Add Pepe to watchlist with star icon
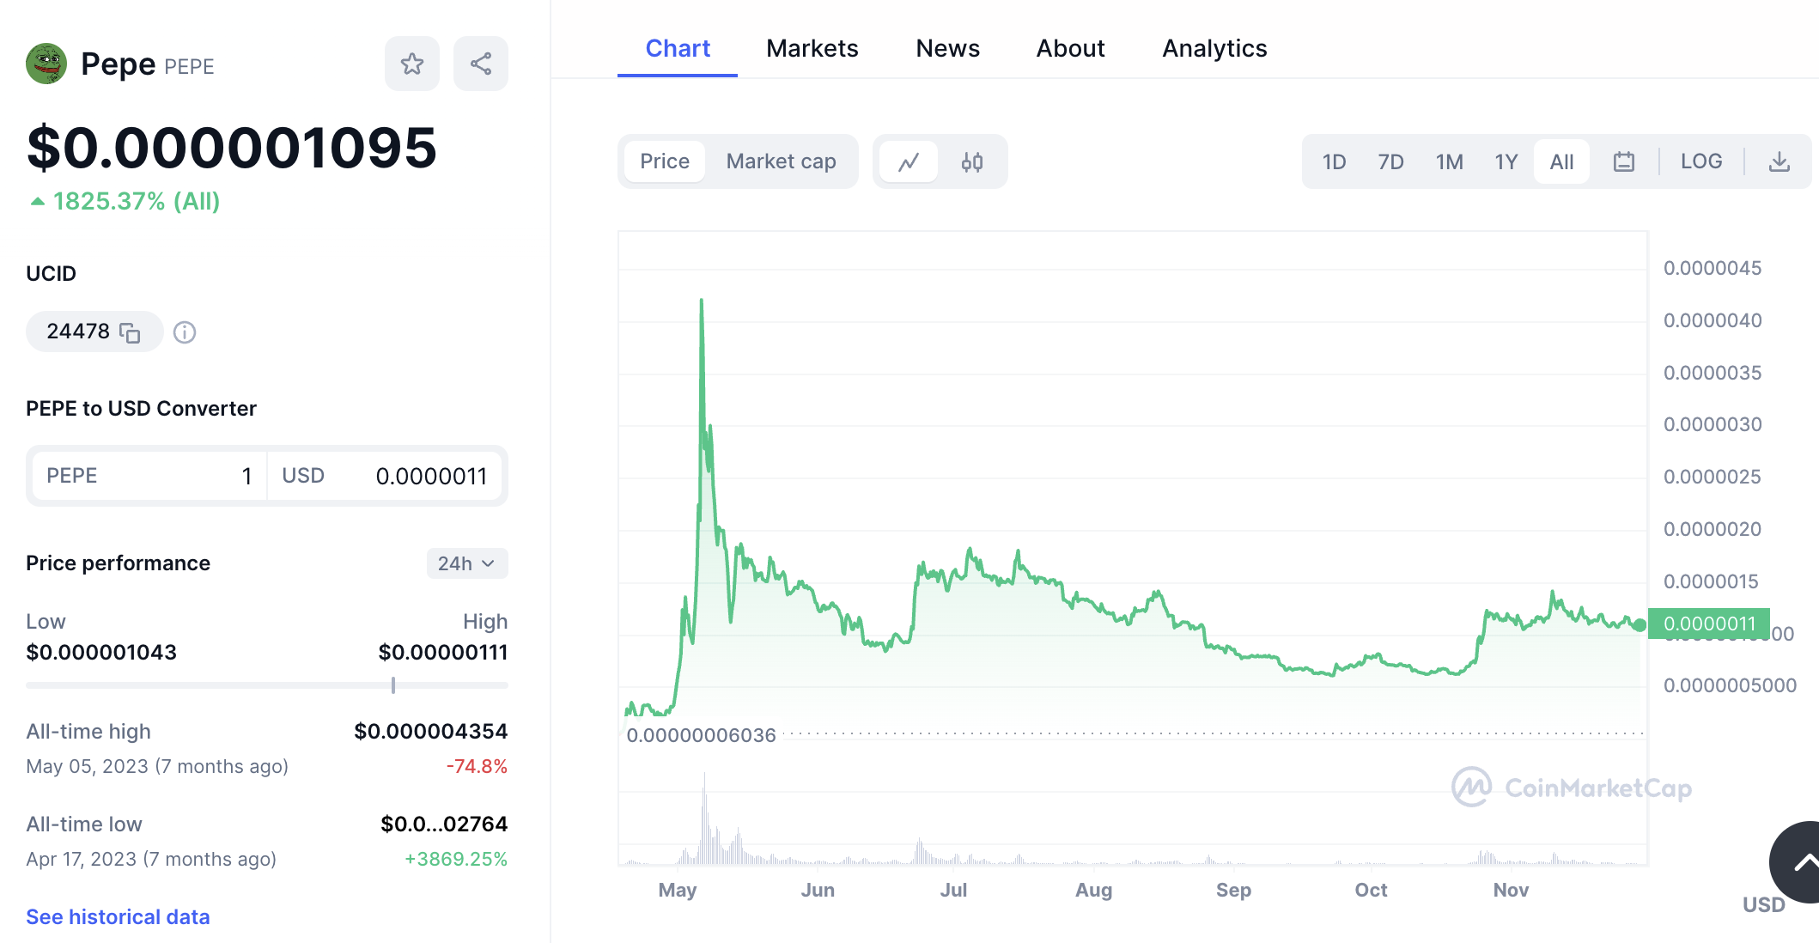 pyautogui.click(x=412, y=64)
